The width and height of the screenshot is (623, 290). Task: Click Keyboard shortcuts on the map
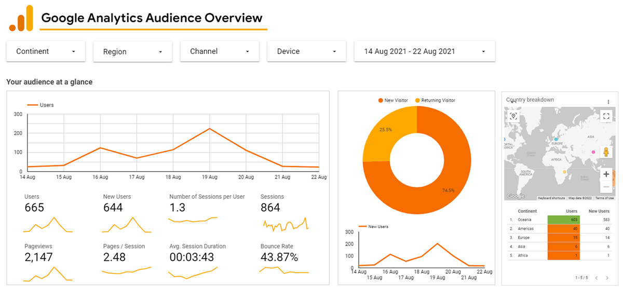551,198
